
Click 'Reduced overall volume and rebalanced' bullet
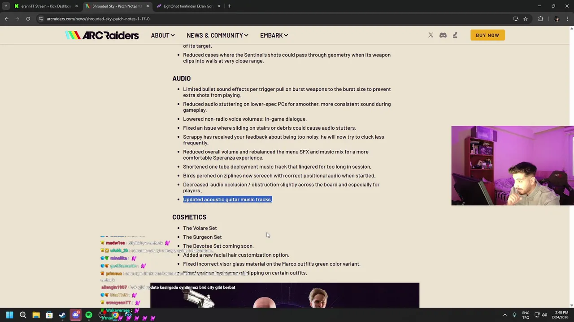276,155
